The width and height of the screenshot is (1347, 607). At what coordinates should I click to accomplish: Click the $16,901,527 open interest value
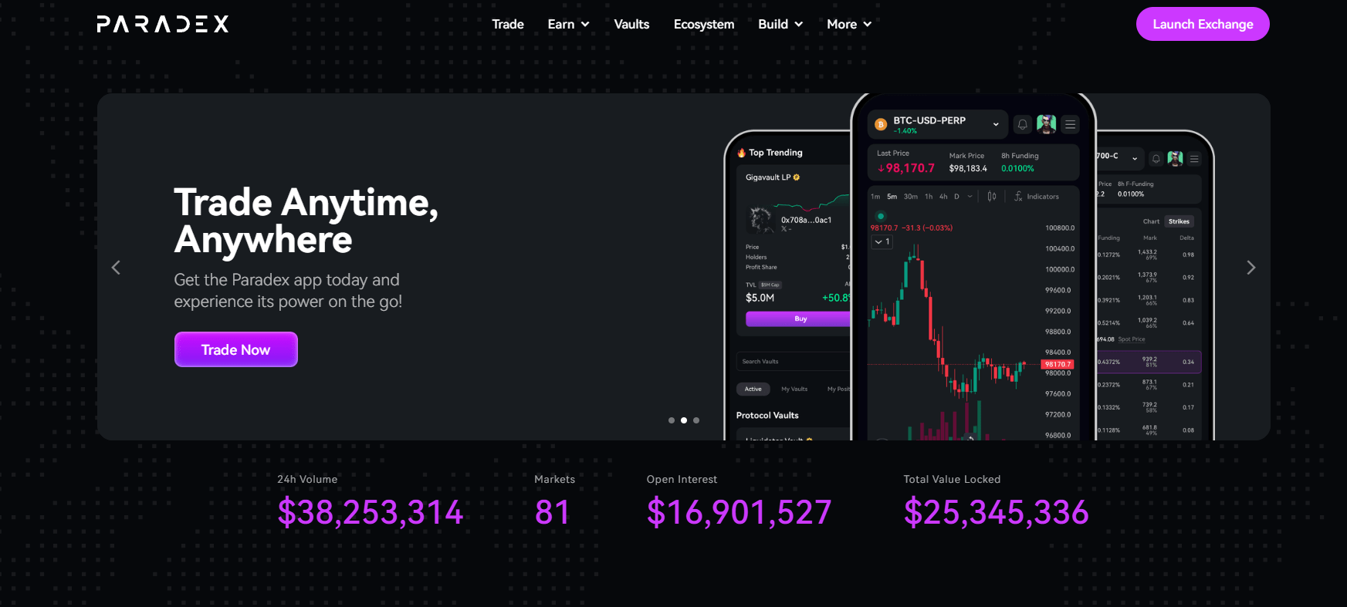739,512
